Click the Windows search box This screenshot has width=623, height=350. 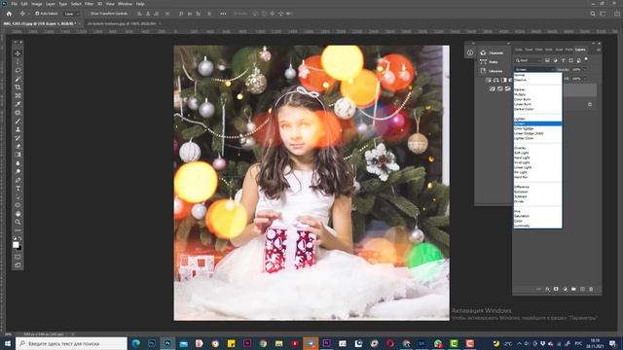(71, 343)
